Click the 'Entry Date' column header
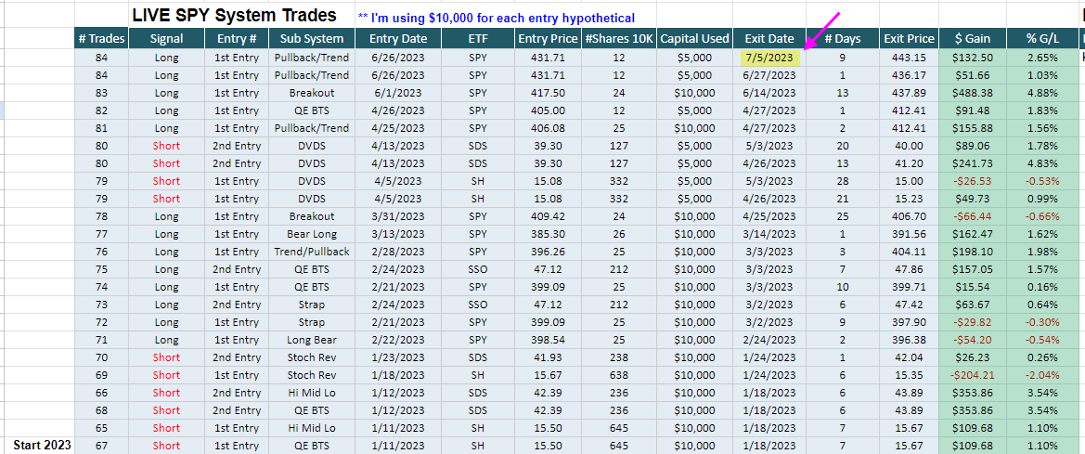Screen dimensions: 1085x454 tap(398, 39)
